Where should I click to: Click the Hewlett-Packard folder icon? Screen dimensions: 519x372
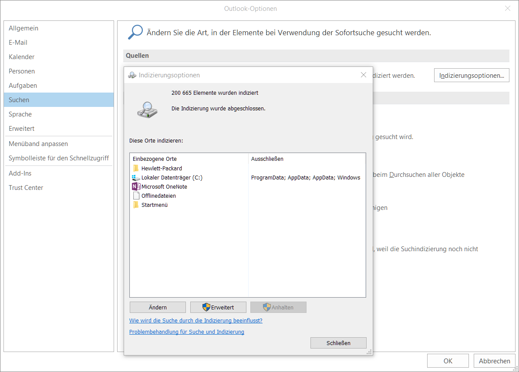136,168
